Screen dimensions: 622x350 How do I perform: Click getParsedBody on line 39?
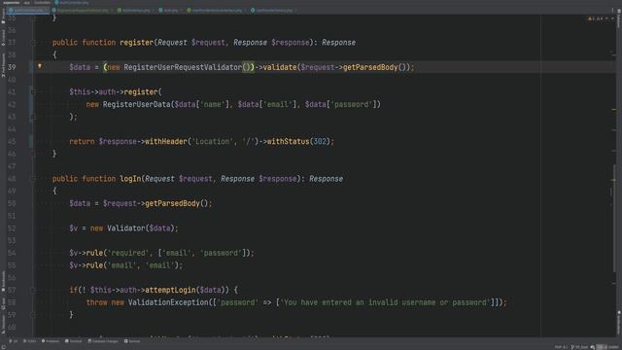(x=370, y=67)
